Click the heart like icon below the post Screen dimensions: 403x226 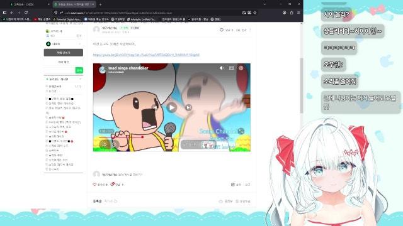pyautogui.click(x=94, y=184)
